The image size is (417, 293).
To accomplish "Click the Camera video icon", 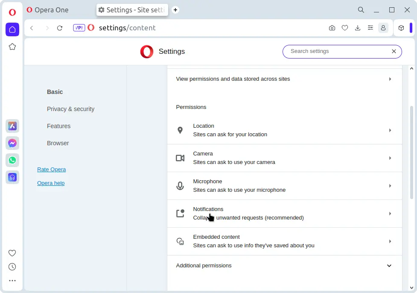I will click(180, 158).
